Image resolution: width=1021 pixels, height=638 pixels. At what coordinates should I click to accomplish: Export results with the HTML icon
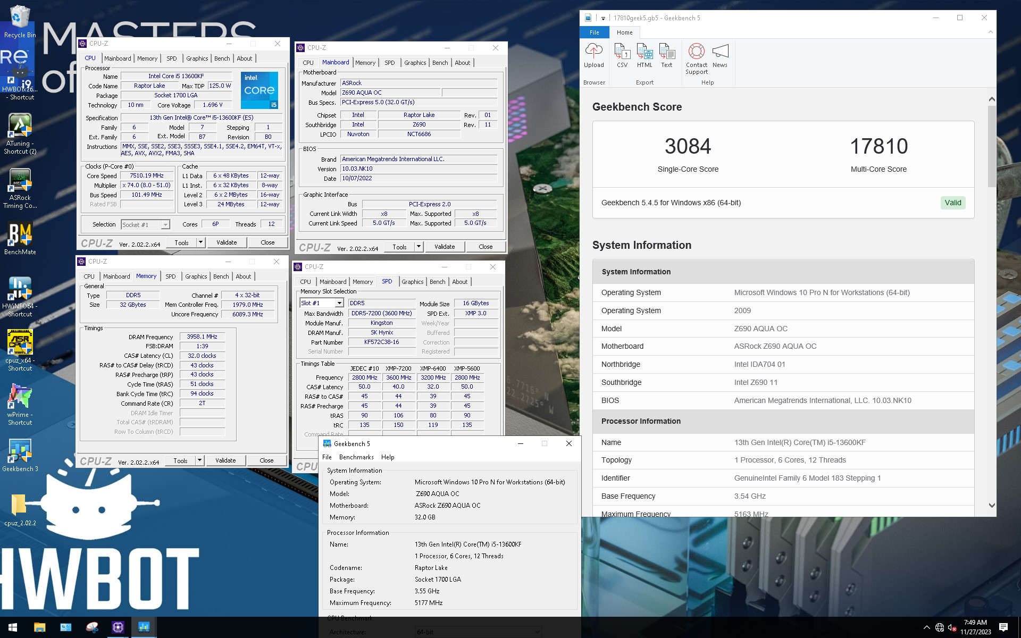[645, 56]
